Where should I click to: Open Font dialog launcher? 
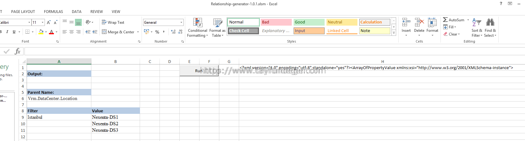(x=57, y=41)
